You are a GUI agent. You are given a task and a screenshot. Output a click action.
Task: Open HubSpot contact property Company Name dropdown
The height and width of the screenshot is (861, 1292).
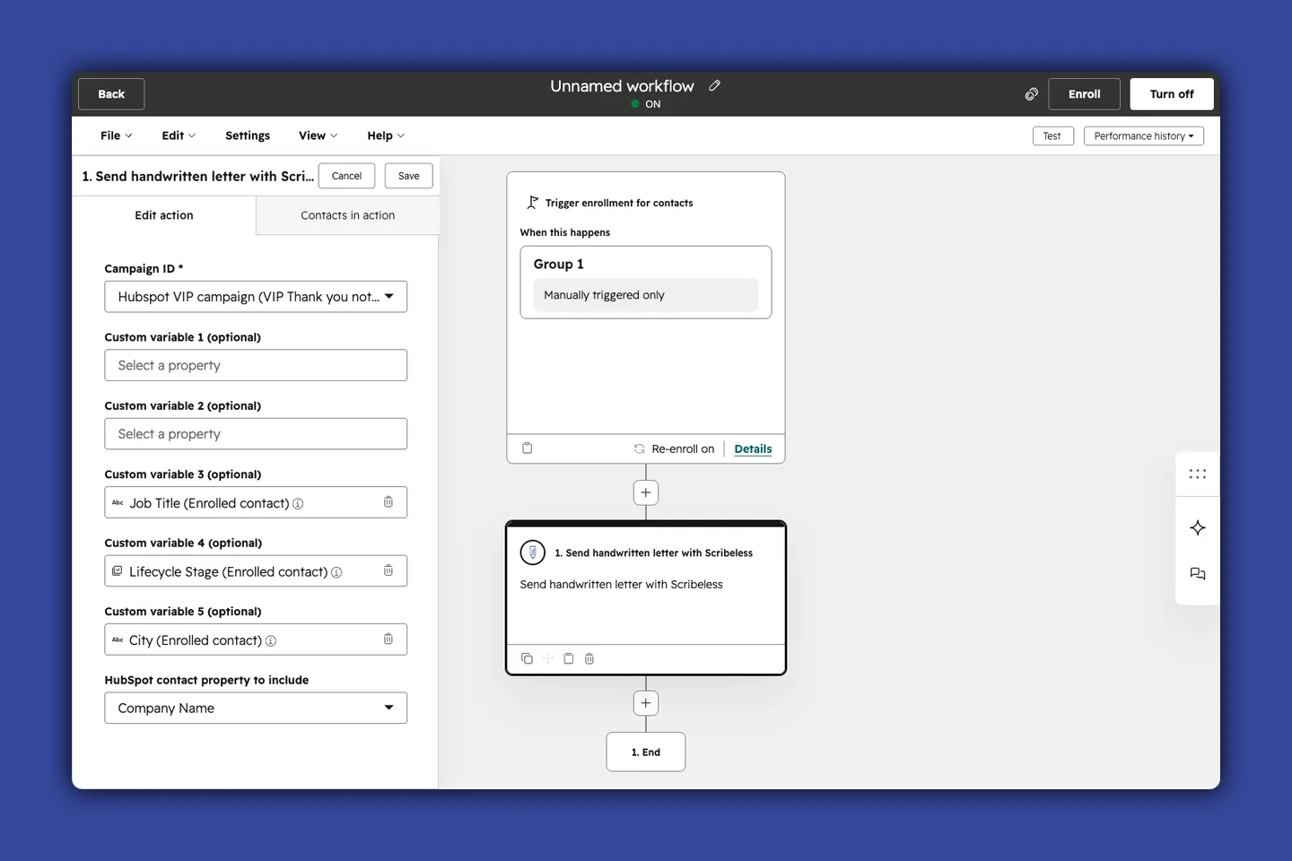click(x=256, y=708)
